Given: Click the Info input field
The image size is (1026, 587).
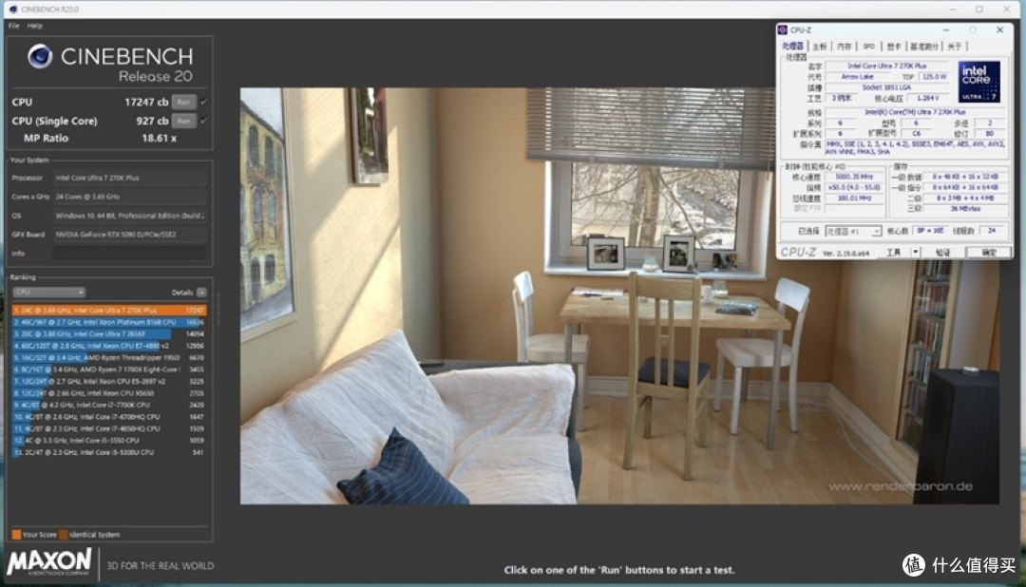Looking at the screenshot, I should (x=129, y=254).
